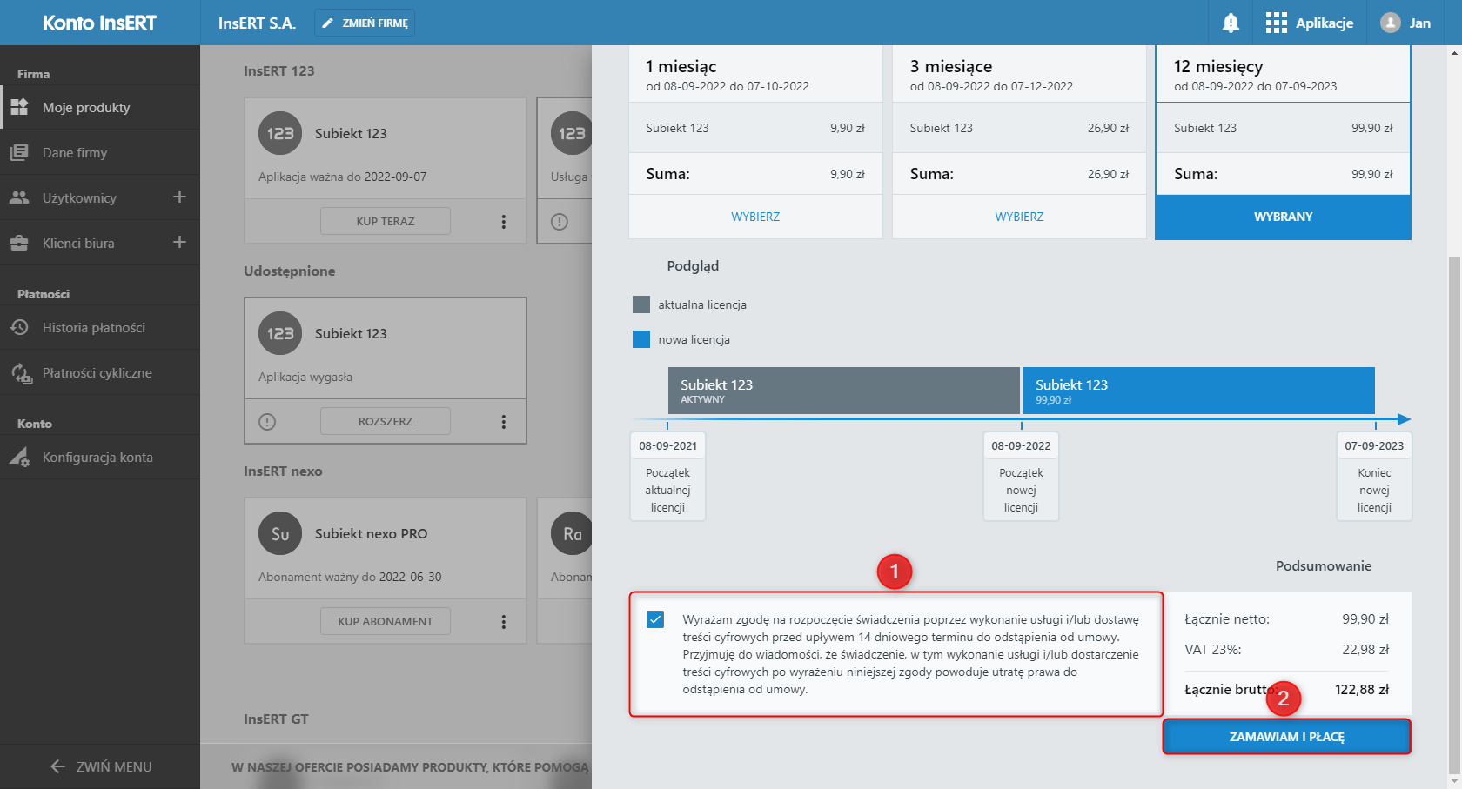
Task: Click the 08-09-2021 timeline marker
Action: tap(667, 445)
